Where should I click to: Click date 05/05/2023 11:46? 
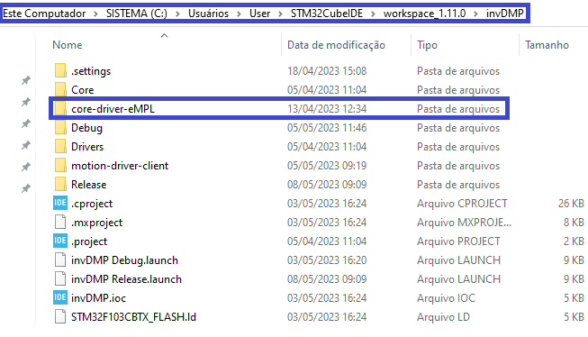tap(327, 128)
